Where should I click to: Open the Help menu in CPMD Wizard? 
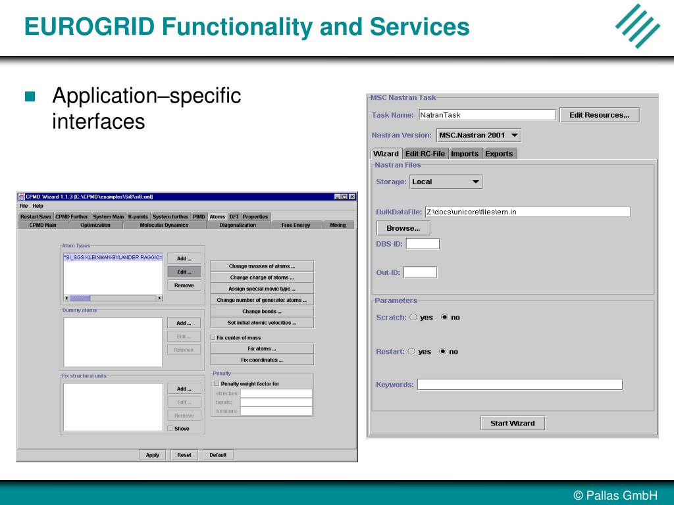(x=38, y=206)
